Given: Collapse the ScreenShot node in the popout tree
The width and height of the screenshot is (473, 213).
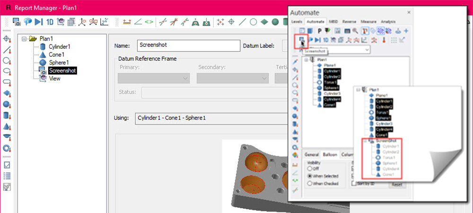Looking at the screenshot, I should click(365, 141).
